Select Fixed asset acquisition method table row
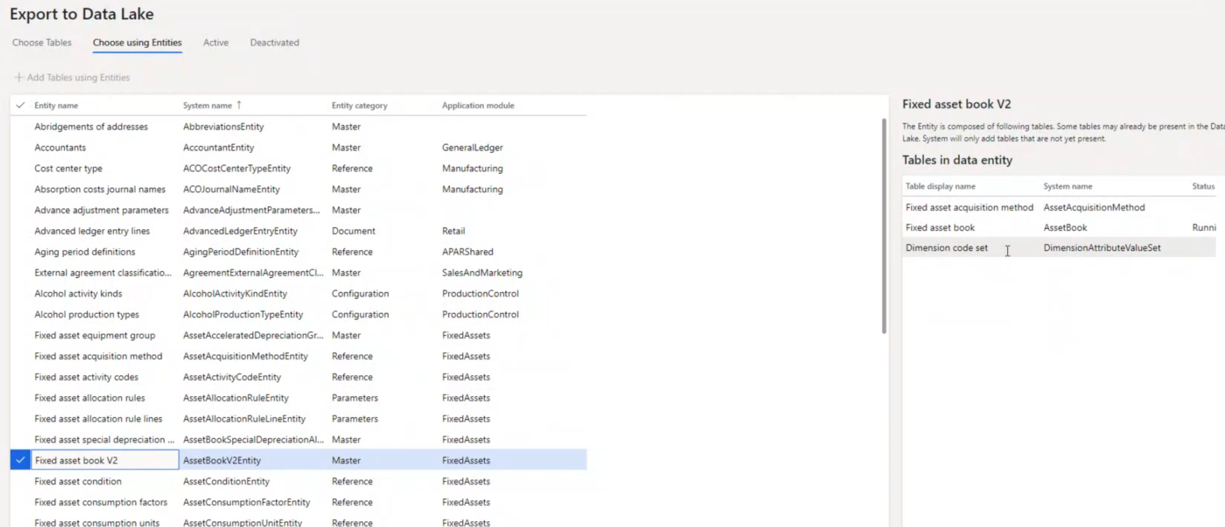The height and width of the screenshot is (527, 1225). tap(1059, 207)
